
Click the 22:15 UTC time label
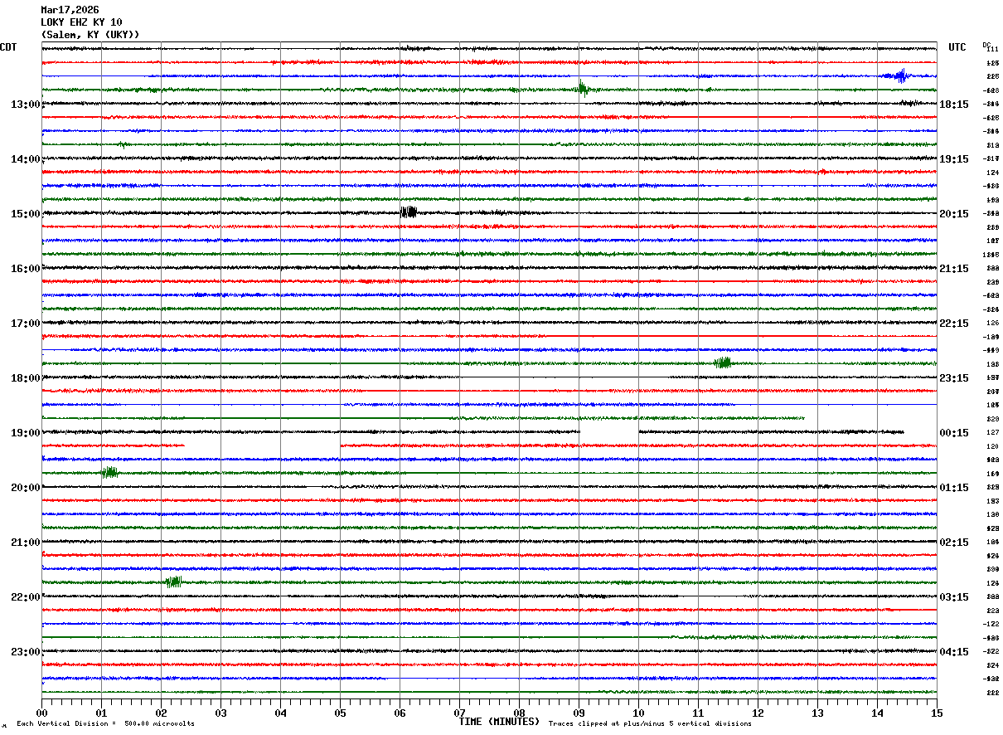[x=954, y=324]
